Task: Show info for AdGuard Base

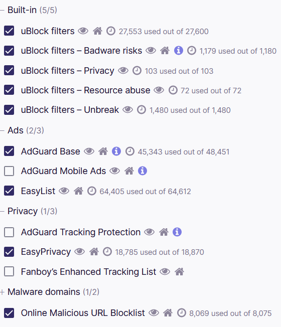Action: tap(116, 151)
